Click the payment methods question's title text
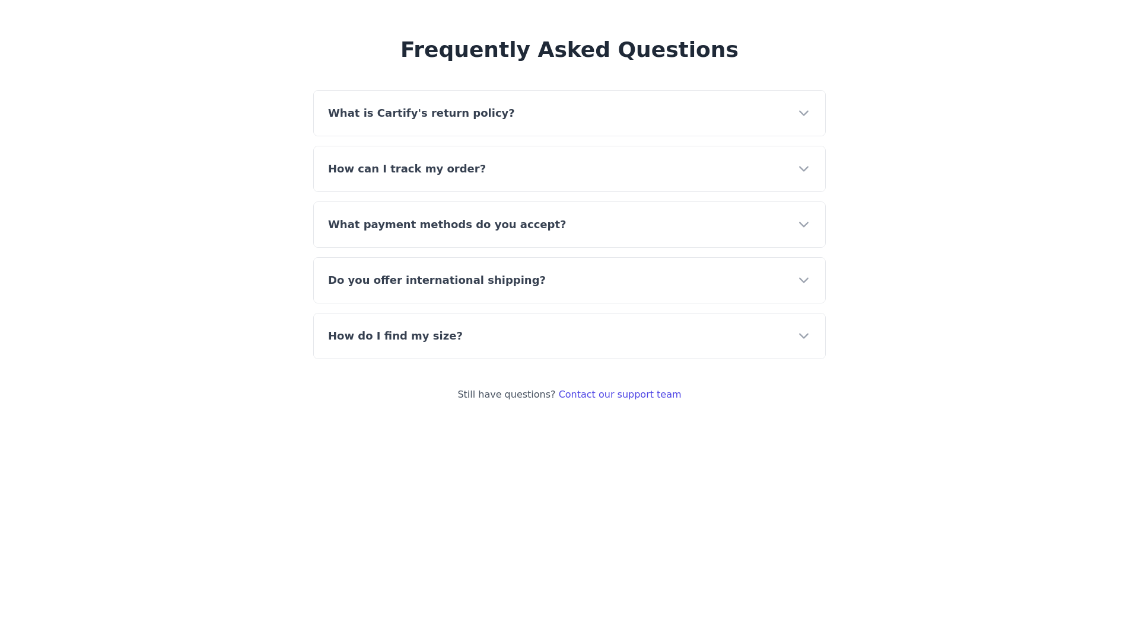1139x640 pixels. coord(447,225)
